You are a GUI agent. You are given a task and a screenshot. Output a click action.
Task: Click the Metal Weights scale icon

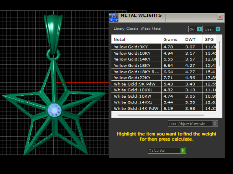pos(114,17)
